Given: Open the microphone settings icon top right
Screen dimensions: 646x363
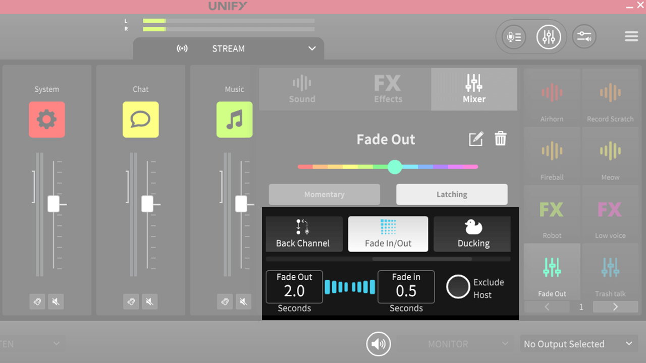Looking at the screenshot, I should pos(513,36).
